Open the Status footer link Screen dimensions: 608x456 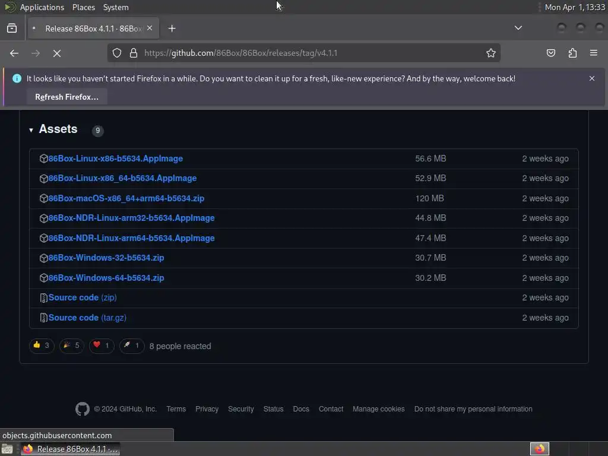coord(273,409)
